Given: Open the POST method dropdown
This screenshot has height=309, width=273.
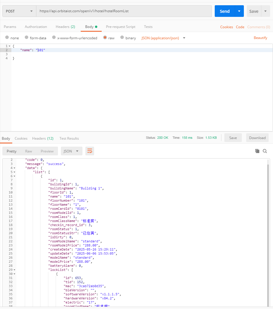Looking at the screenshot, I should point(19,11).
